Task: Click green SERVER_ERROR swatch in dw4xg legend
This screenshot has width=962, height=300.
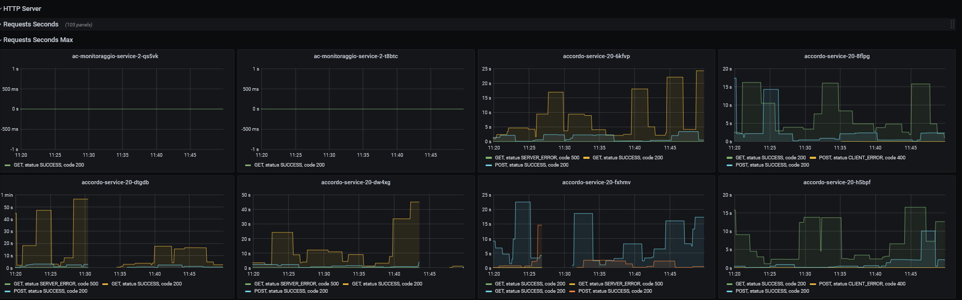Action: (x=248, y=284)
